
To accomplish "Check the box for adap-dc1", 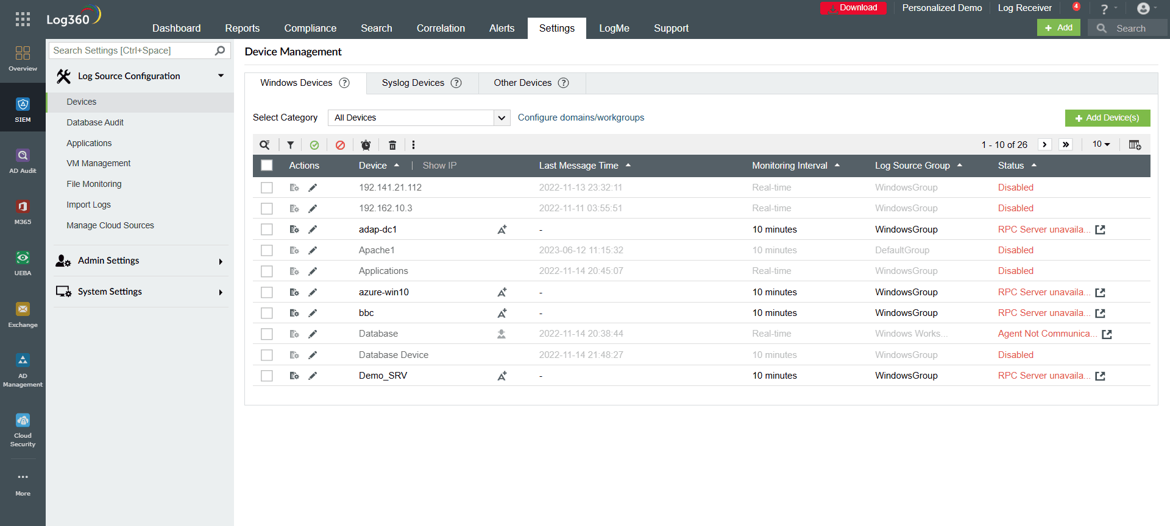I will tap(267, 230).
